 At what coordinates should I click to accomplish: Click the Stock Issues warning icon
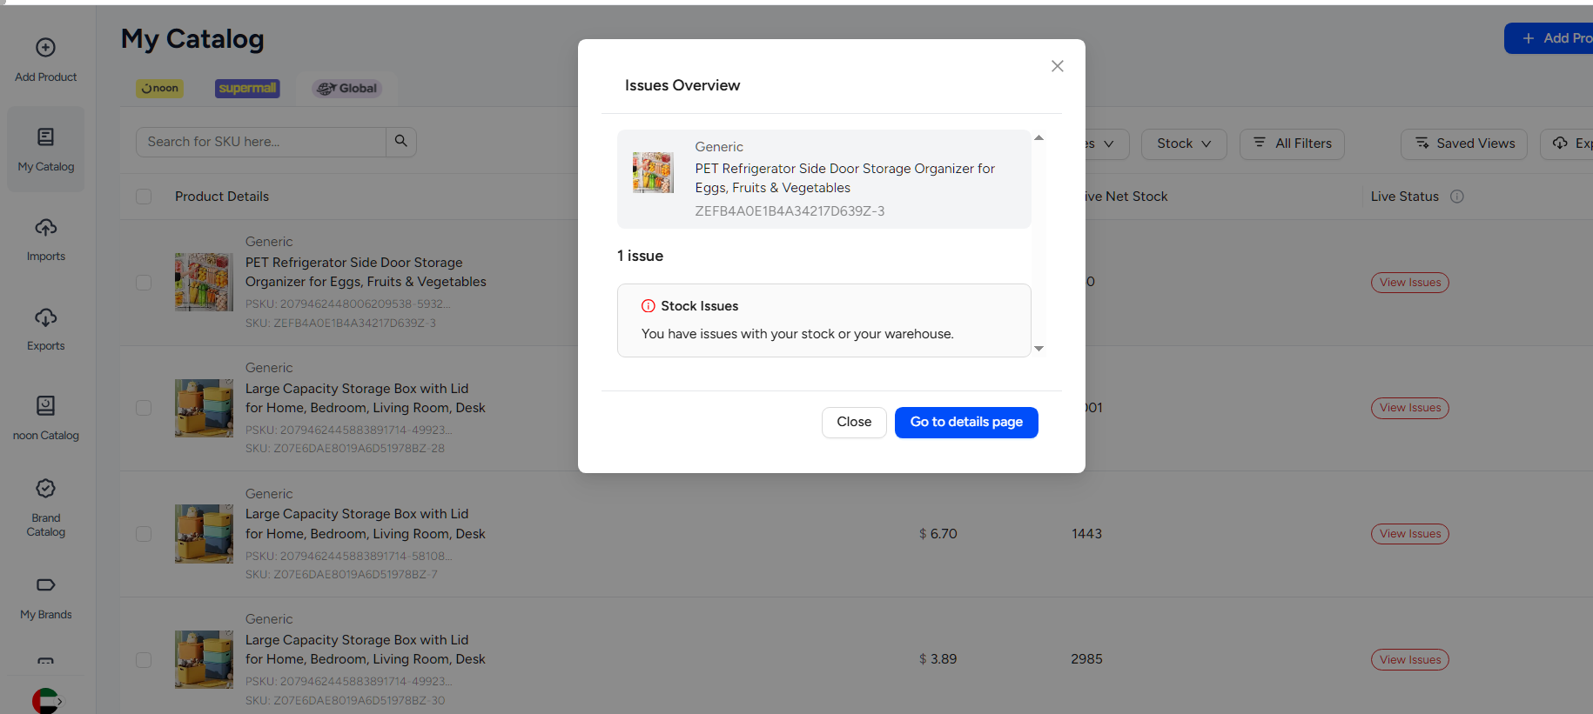(649, 306)
